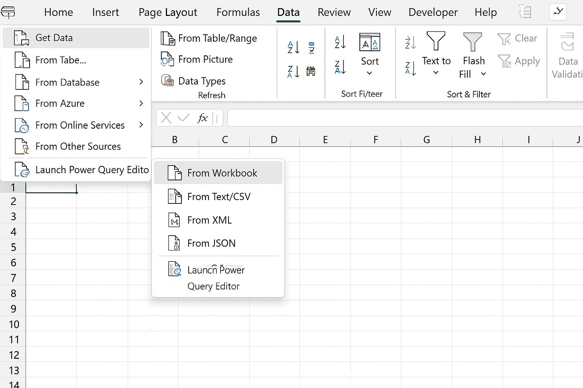Select row 5 header
583x388 pixels.
coord(13,247)
